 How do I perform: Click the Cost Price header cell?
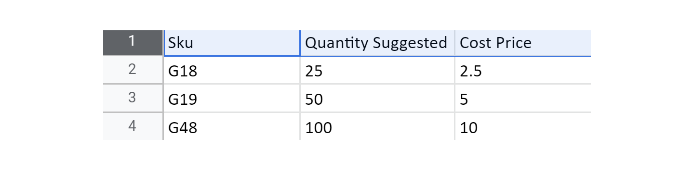523,43
